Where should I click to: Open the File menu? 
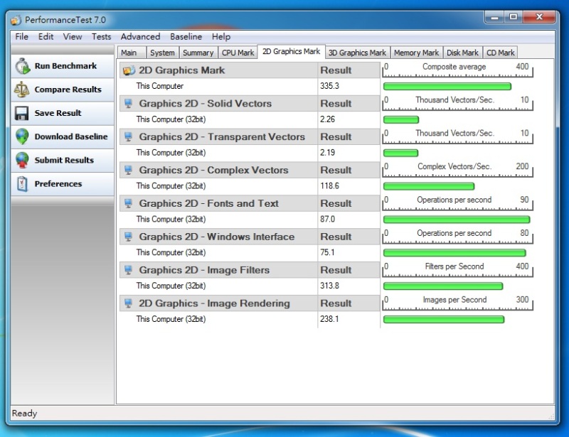(x=22, y=37)
